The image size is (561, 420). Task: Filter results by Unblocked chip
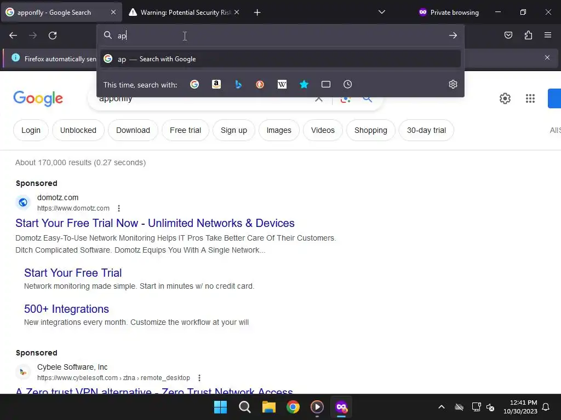78,130
